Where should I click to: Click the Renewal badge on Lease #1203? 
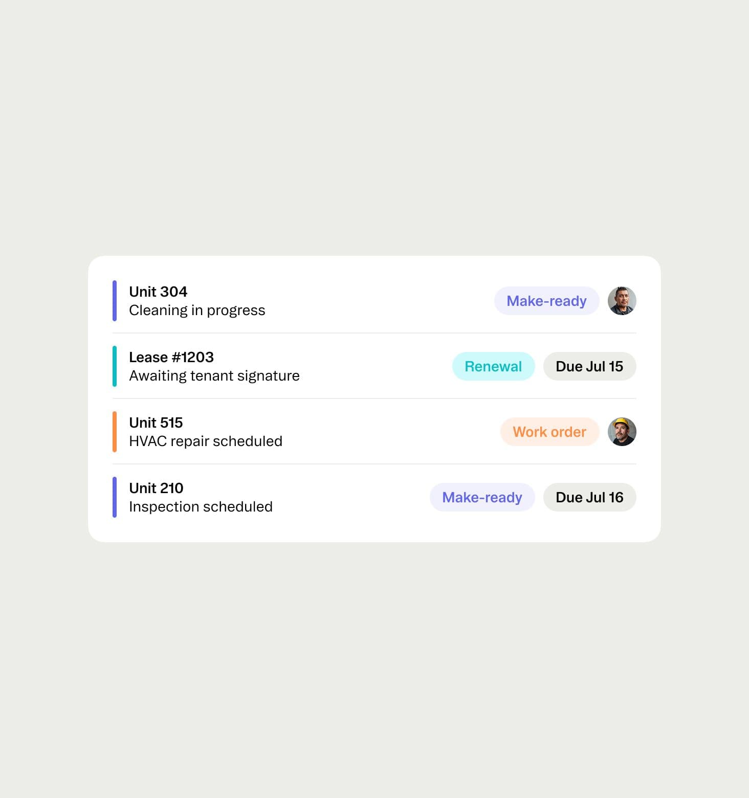pyautogui.click(x=493, y=366)
